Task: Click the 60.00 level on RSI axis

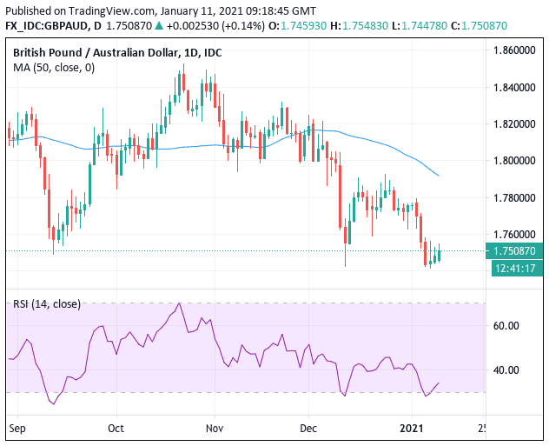Action: coord(506,326)
